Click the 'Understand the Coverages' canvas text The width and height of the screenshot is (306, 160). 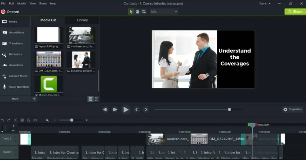click(x=235, y=57)
